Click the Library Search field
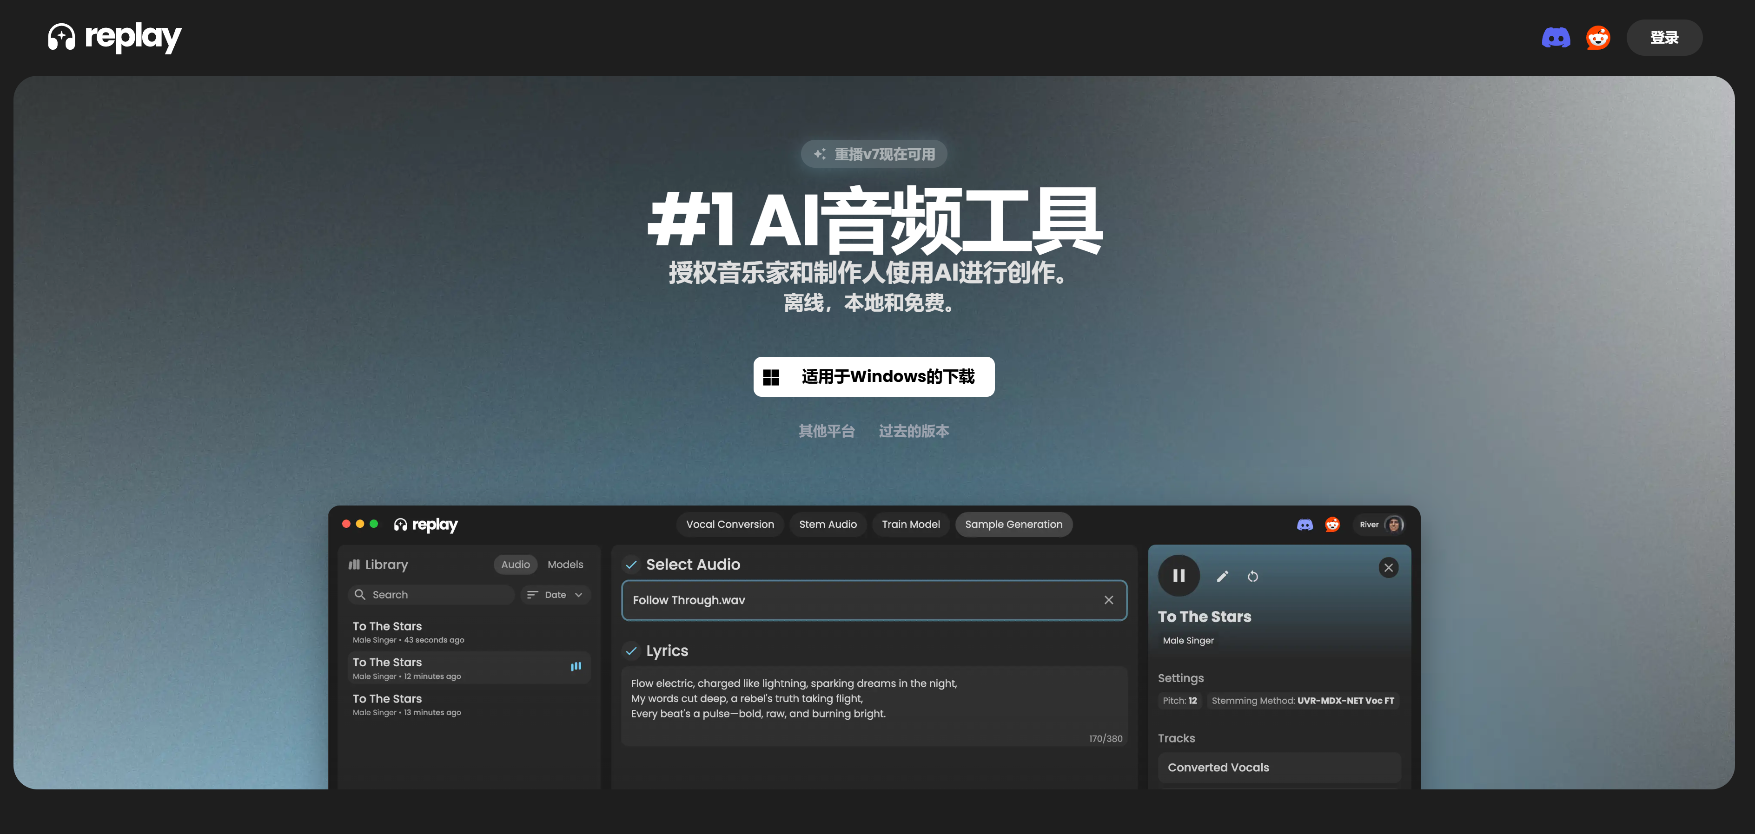This screenshot has height=834, width=1755. point(432,594)
